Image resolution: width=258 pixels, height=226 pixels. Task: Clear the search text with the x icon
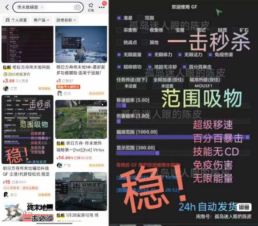click(x=42, y=7)
